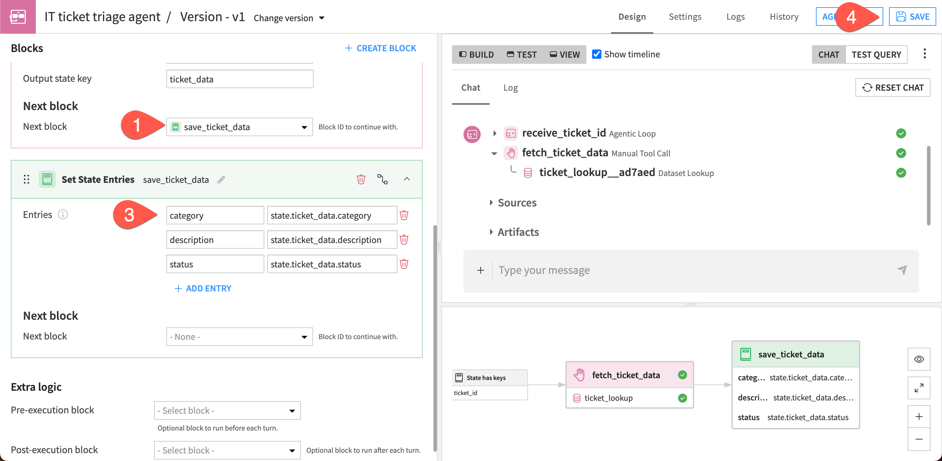Click the receive_ticket_id success checkmark

click(901, 134)
